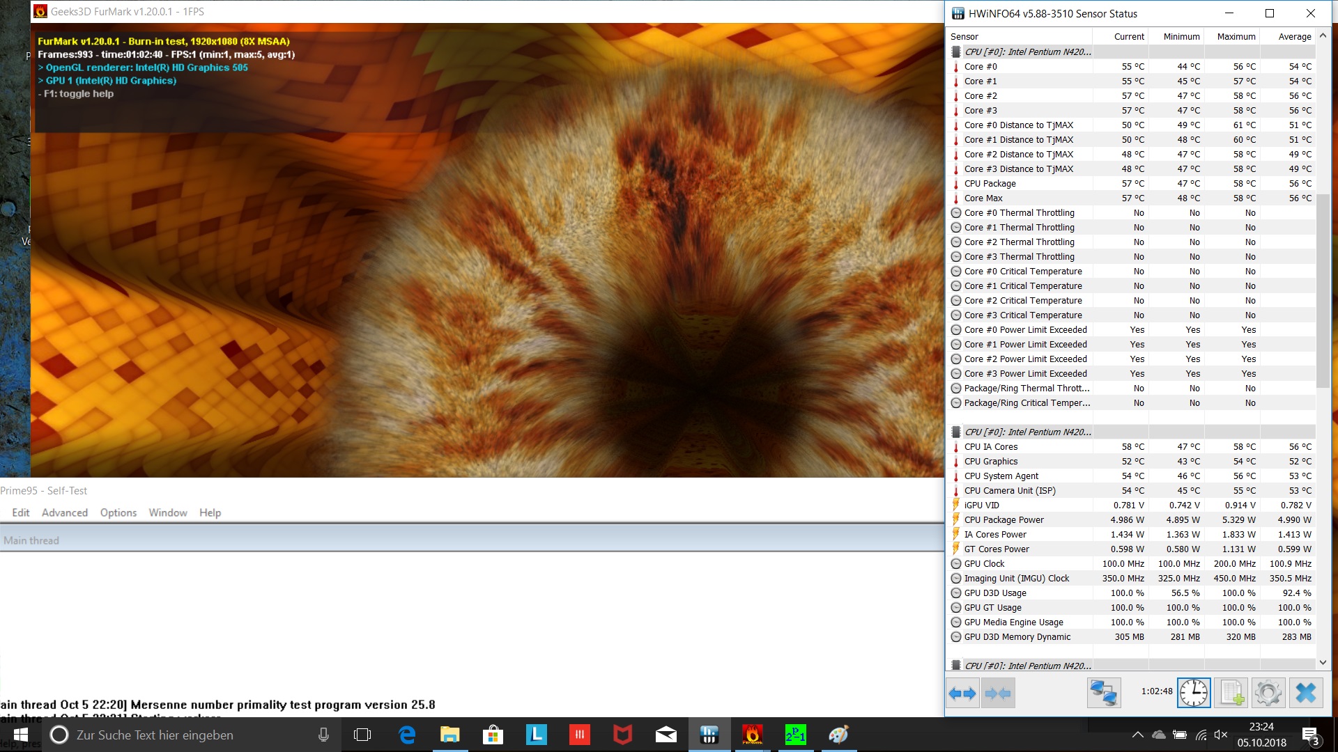The height and width of the screenshot is (752, 1338).
Task: Open the Options menu in Prime95
Action: (x=118, y=512)
